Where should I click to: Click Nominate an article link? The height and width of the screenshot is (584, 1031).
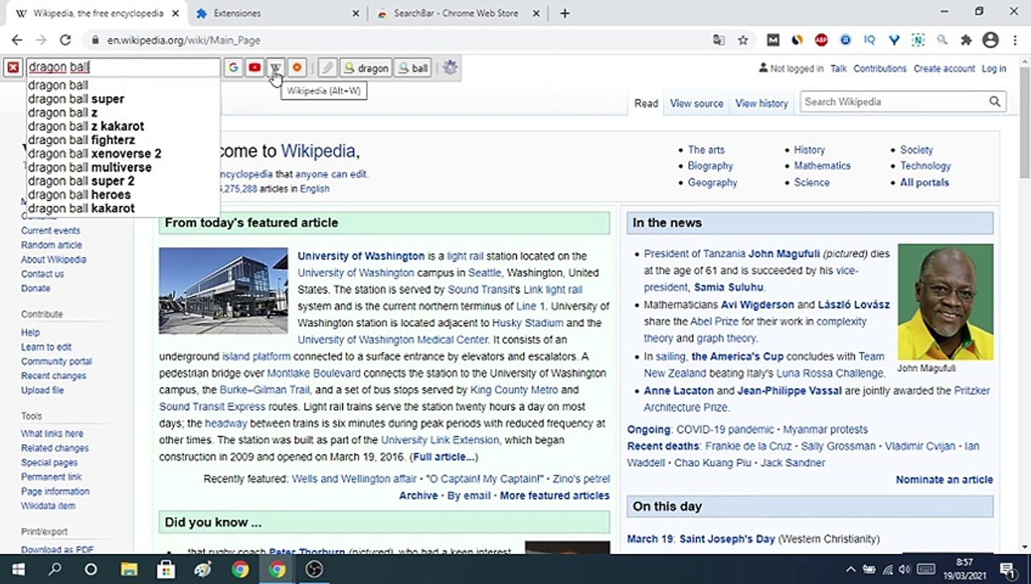point(944,479)
